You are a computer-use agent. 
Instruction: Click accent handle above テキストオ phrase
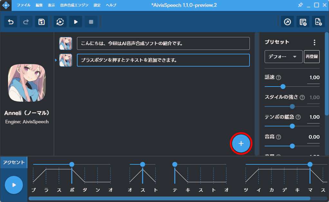pyautogui.click(x=175, y=164)
